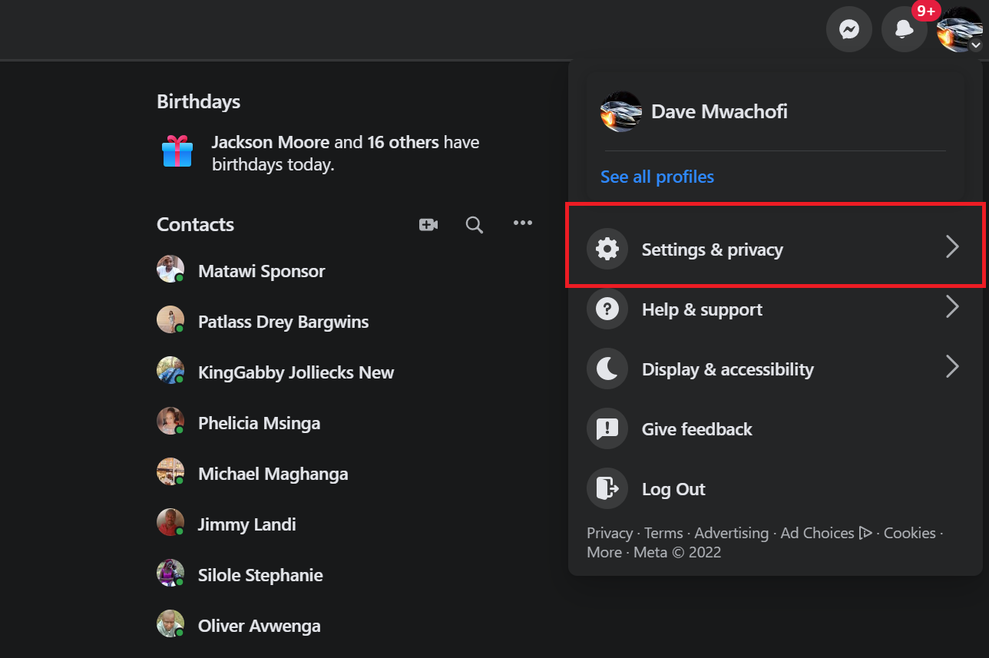The image size is (989, 658).
Task: Click the Give feedback exclamation icon
Action: [x=607, y=429]
